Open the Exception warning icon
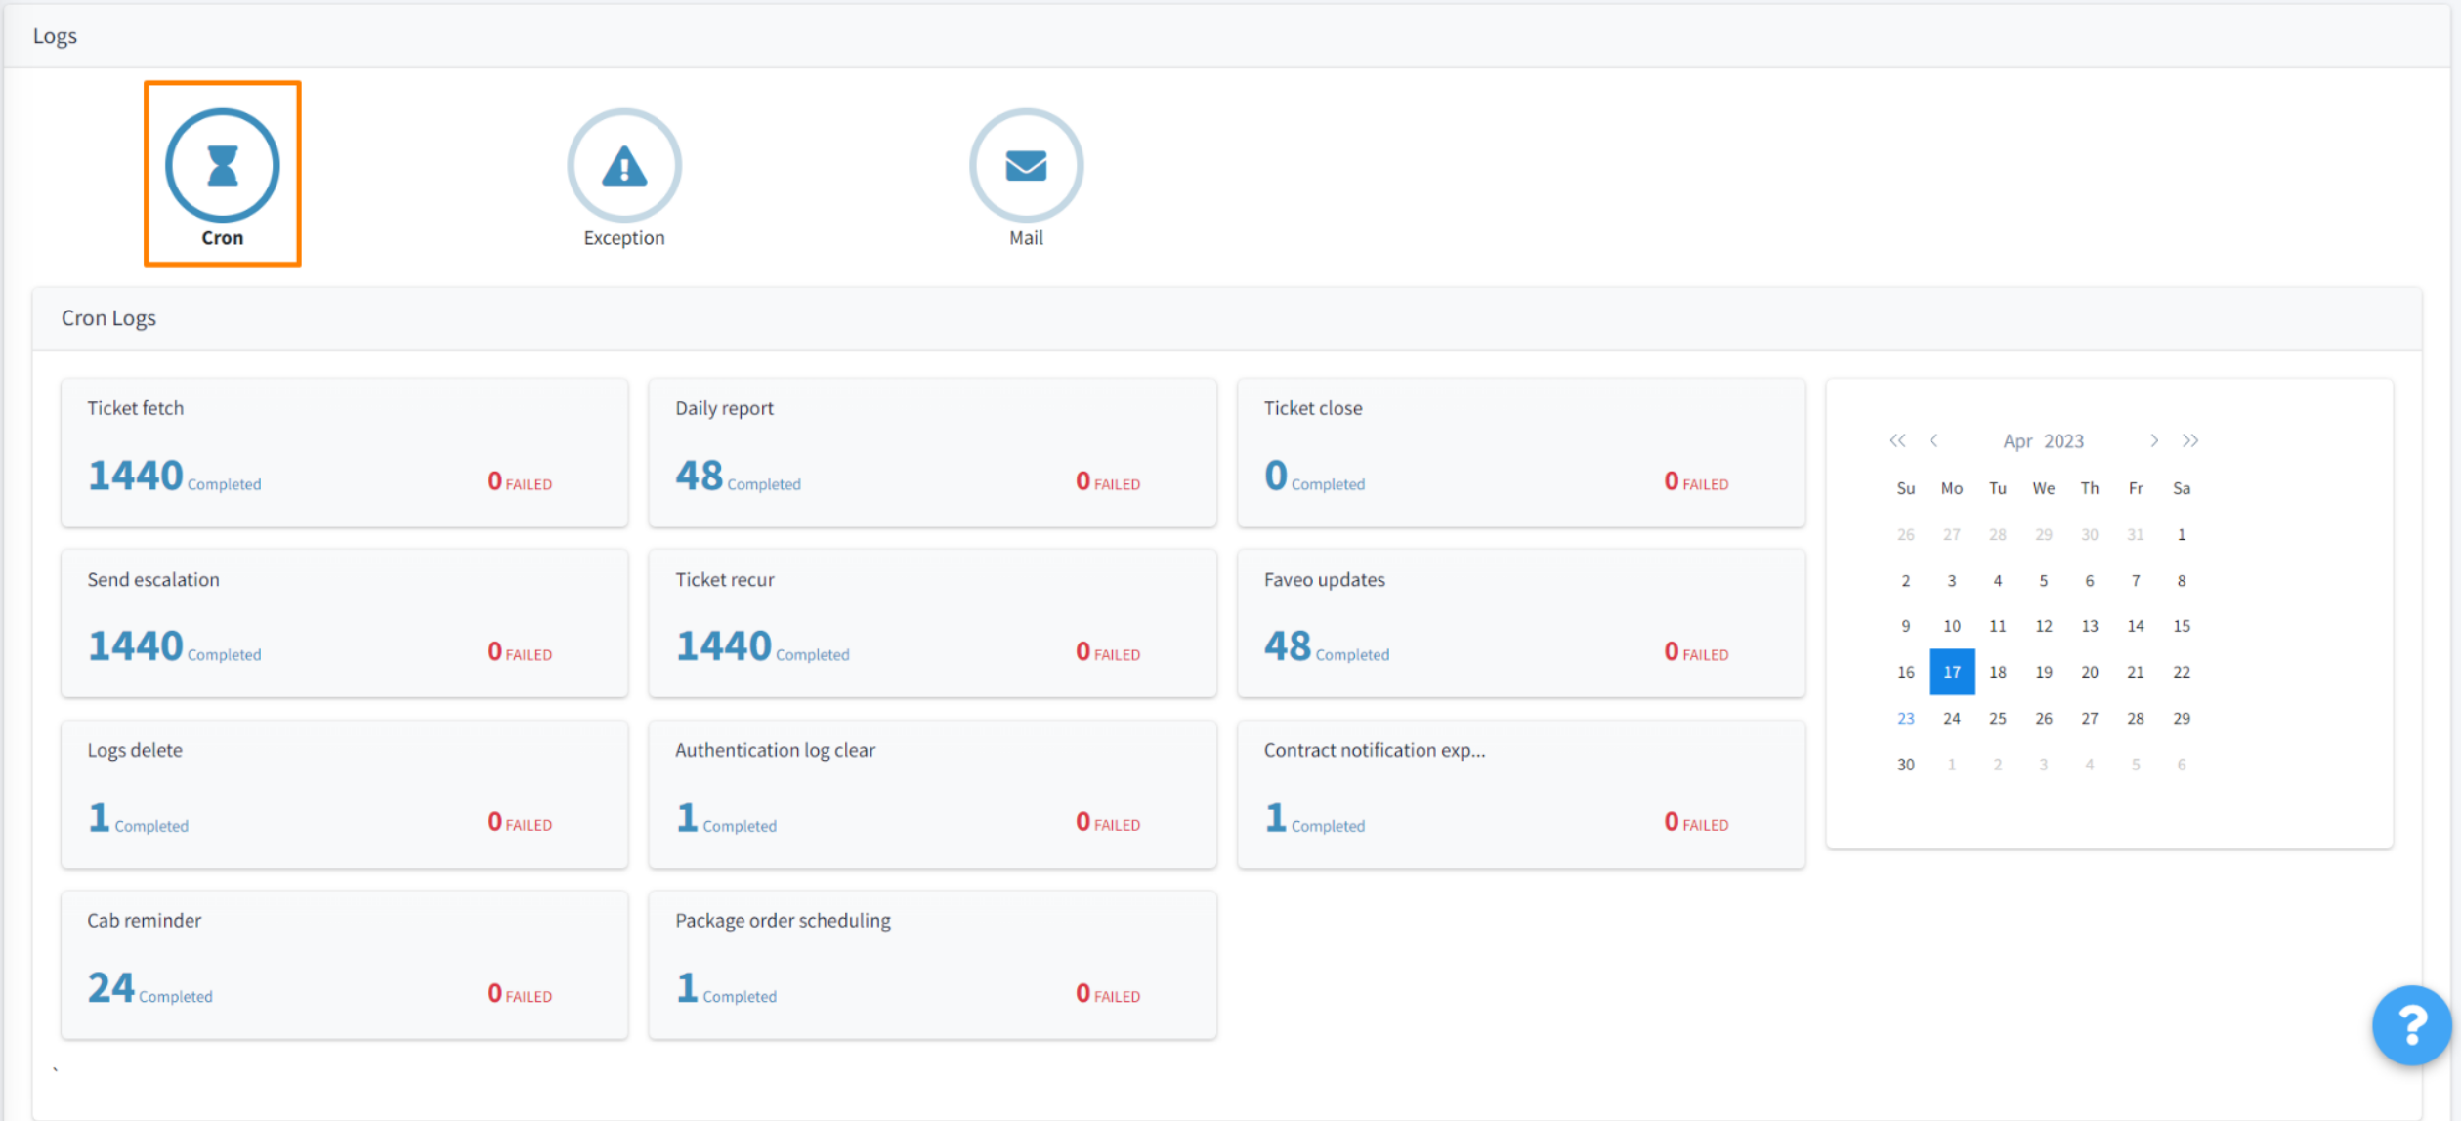The image size is (2461, 1121). pos(623,165)
